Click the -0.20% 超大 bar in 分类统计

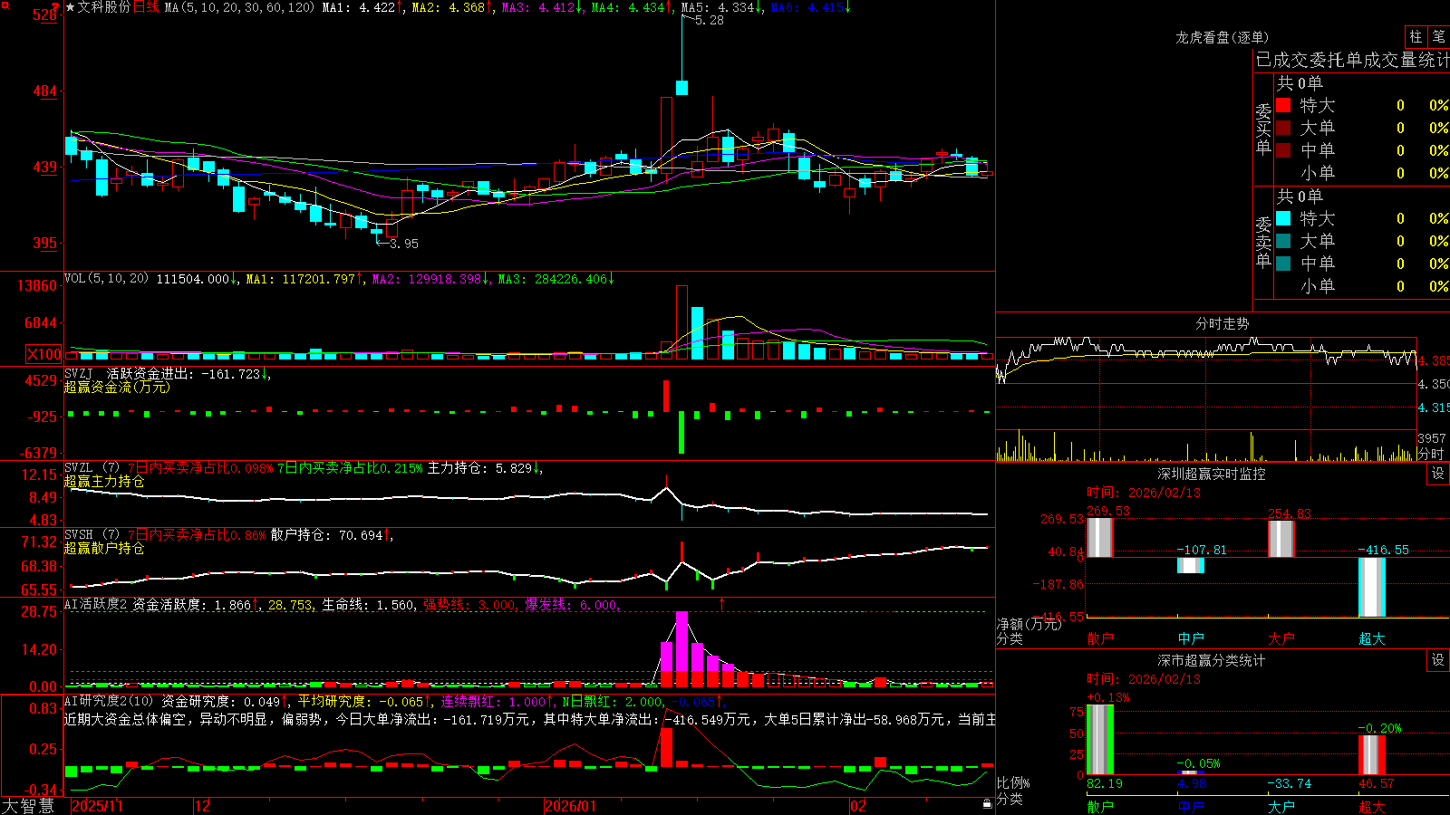[1372, 755]
